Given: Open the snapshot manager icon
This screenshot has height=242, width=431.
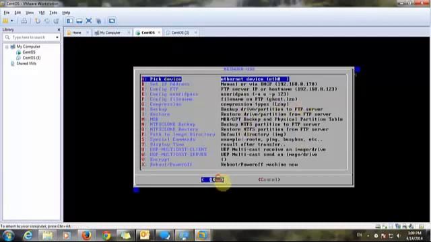Looking at the screenshot, I should click(x=57, y=21).
